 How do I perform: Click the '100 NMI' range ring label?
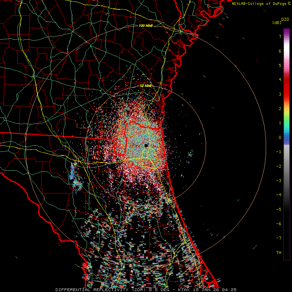point(146,26)
